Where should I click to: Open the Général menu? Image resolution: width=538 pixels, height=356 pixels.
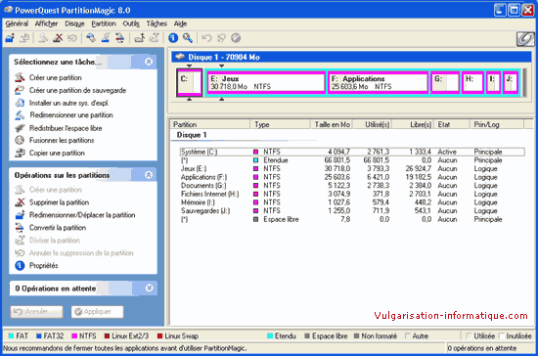pos(17,23)
